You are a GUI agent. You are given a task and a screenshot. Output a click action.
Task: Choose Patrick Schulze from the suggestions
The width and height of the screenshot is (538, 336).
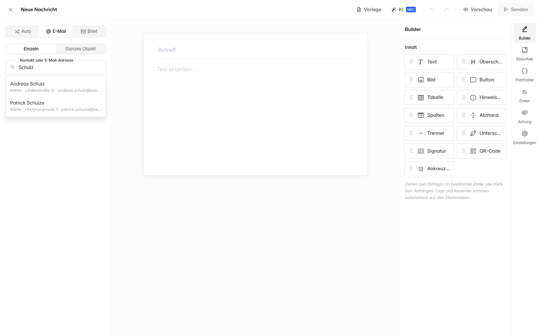coord(56,106)
